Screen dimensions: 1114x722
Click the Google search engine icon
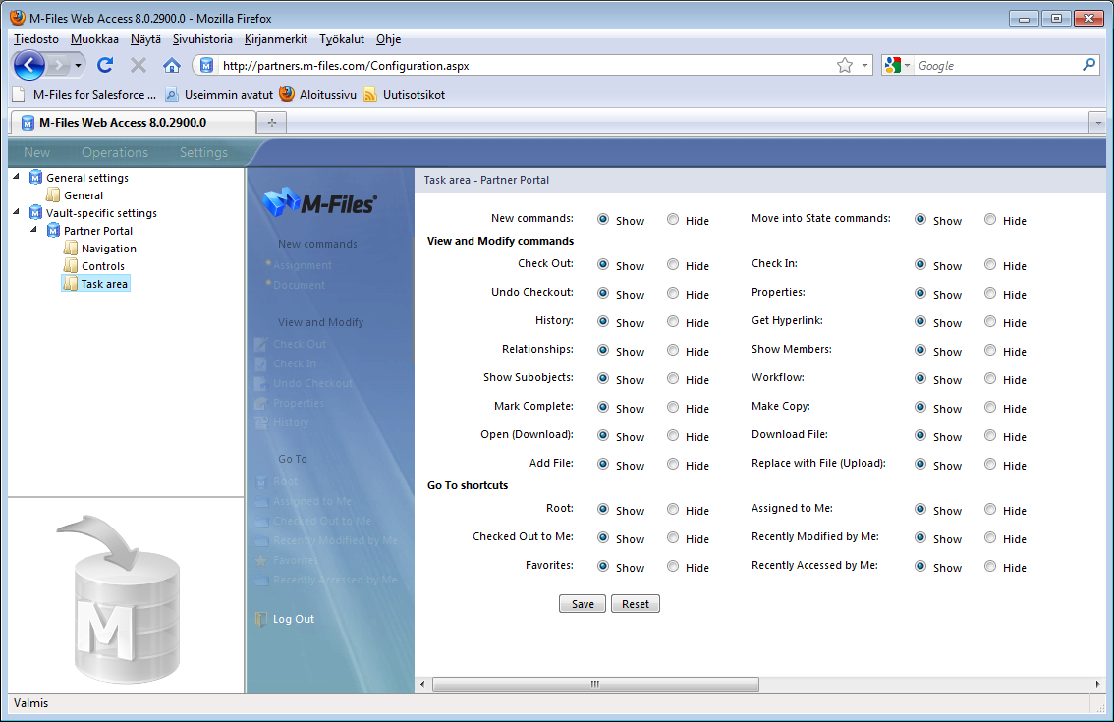pos(892,66)
